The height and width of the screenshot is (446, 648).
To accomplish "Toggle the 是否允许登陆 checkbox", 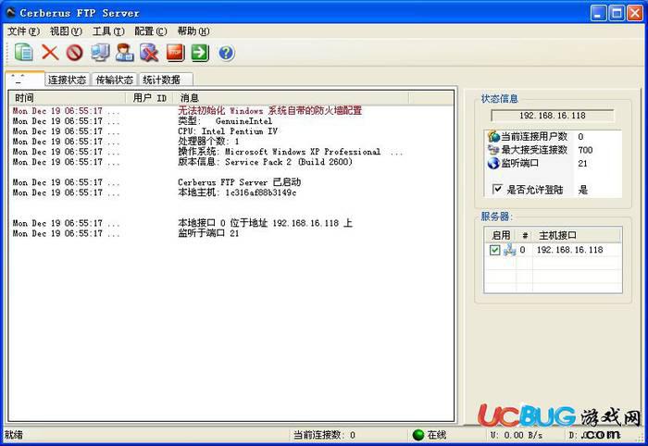I will [497, 189].
